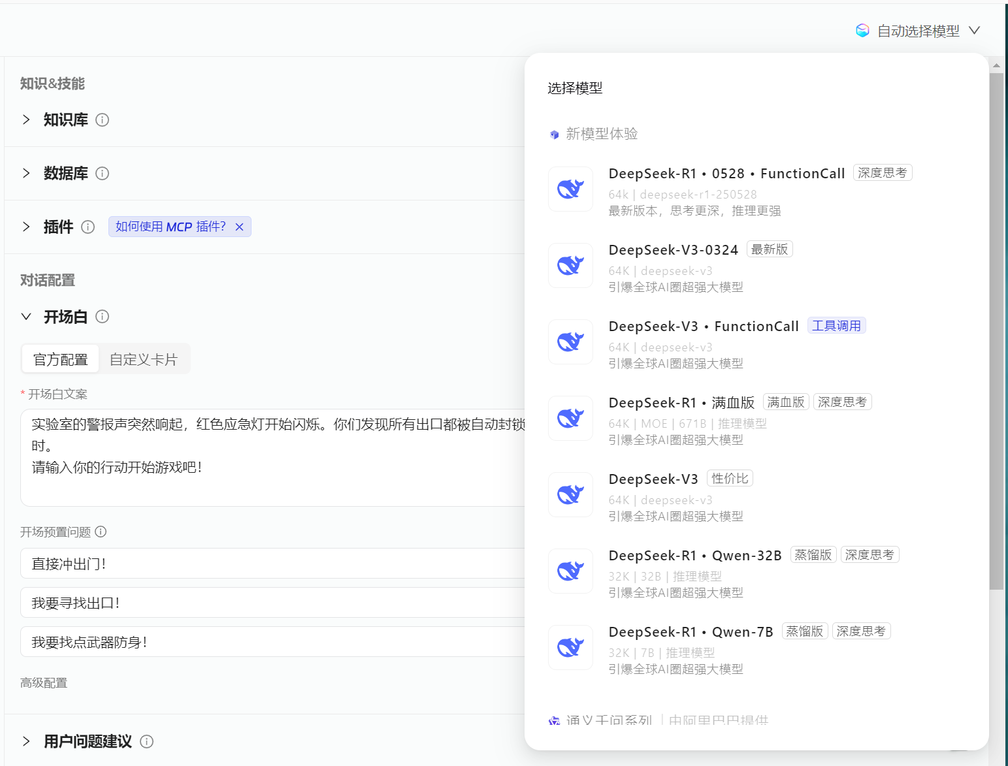Click text 32K | 32B | 推理模型

665,577
